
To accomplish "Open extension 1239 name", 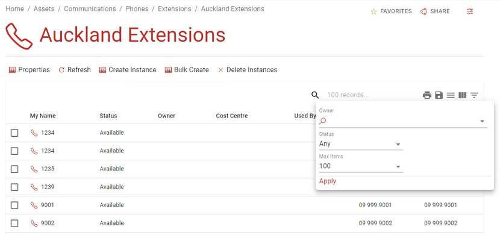I will pos(48,187).
